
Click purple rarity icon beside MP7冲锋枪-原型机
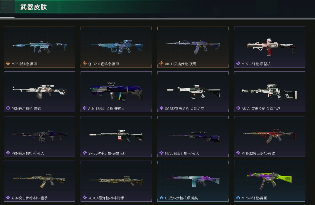point(238,64)
